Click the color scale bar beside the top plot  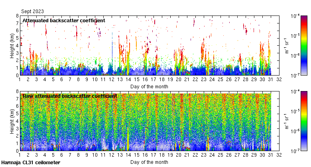[x=304, y=45]
